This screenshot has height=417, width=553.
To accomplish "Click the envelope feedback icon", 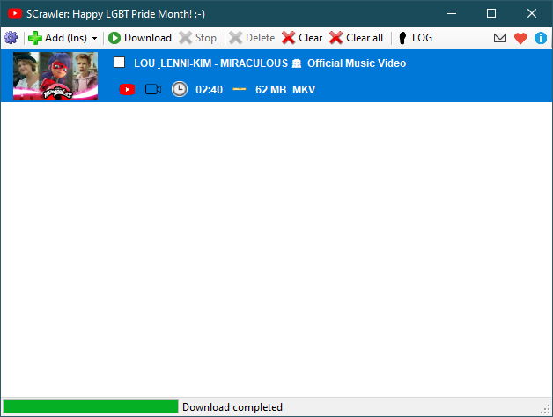I will tap(500, 38).
